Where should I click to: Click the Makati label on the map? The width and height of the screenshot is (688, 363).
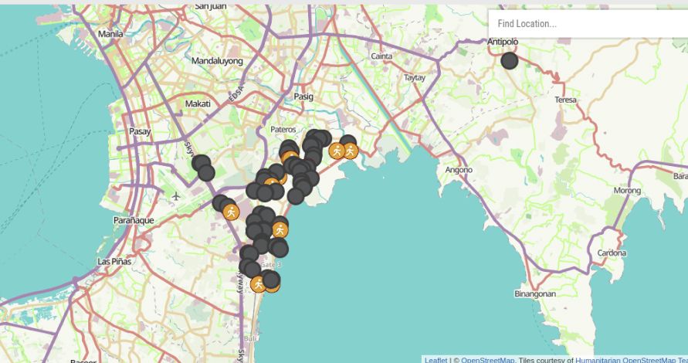point(198,103)
